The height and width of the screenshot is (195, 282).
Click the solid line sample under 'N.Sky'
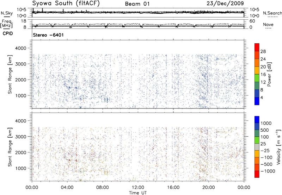point(7,17)
